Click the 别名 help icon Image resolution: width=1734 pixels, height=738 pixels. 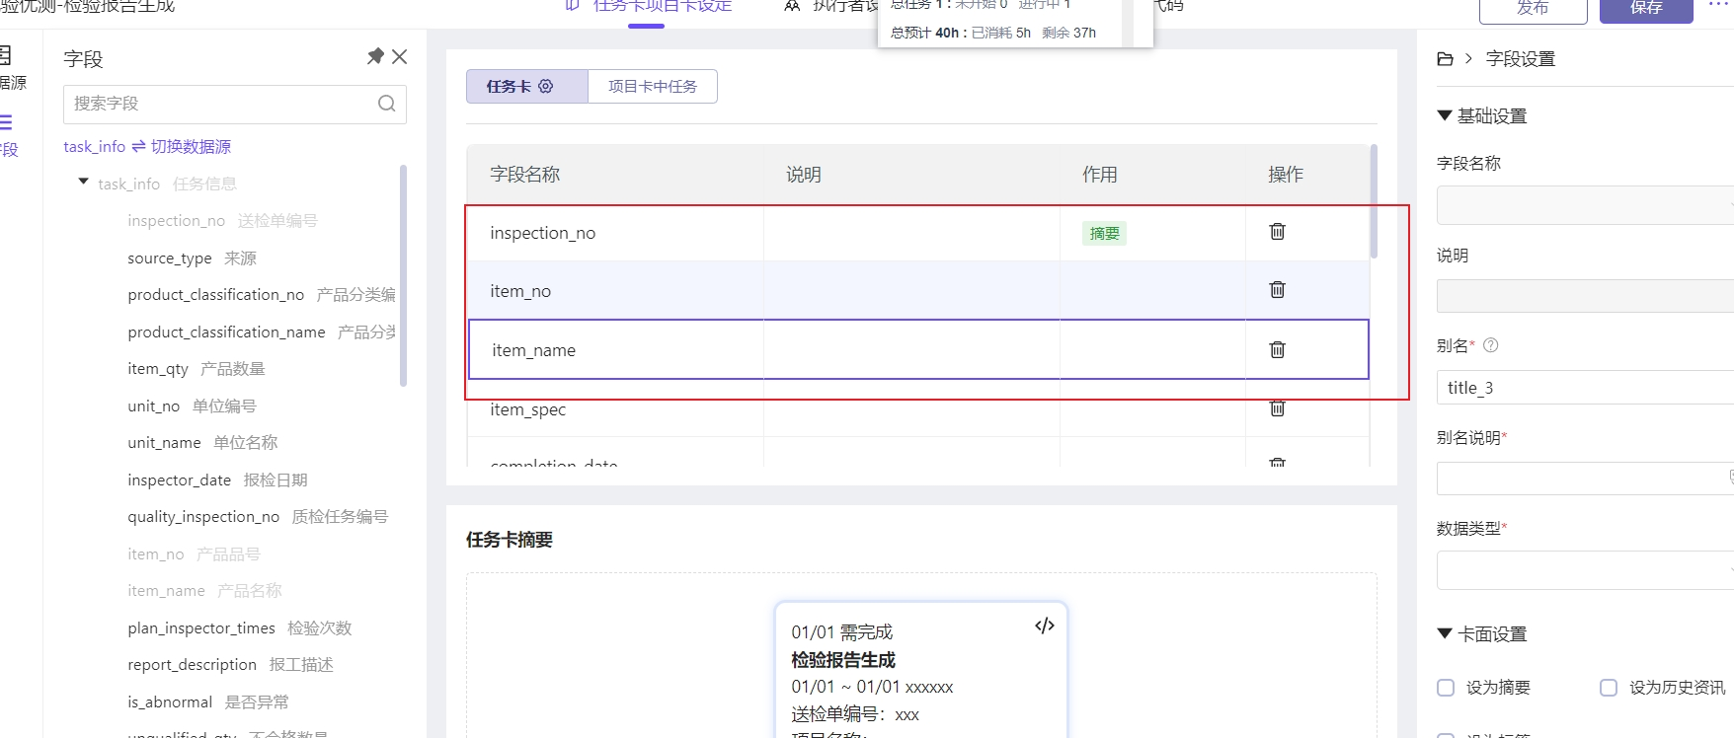[1491, 345]
